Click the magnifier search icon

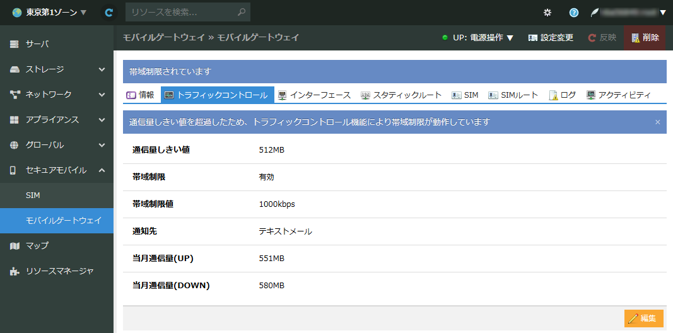pyautogui.click(x=242, y=13)
